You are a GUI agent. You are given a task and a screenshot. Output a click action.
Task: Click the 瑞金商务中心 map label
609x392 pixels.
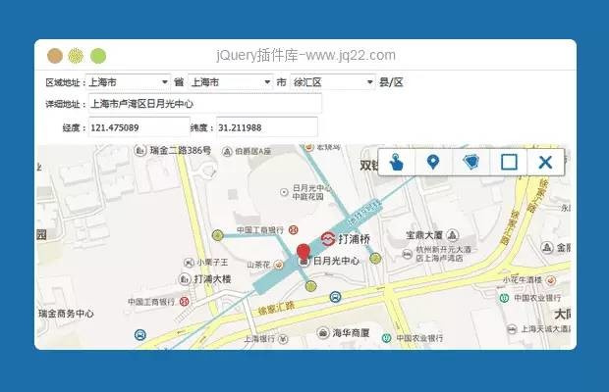point(66,314)
